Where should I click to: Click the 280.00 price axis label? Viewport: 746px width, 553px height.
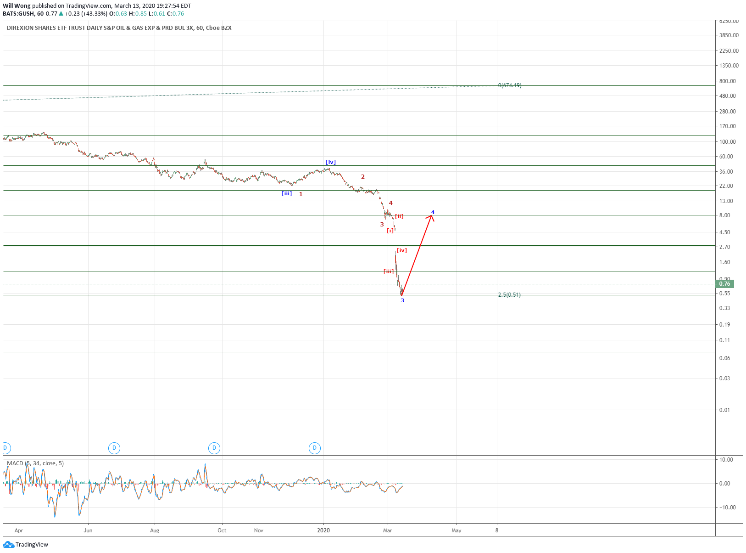[728, 112]
